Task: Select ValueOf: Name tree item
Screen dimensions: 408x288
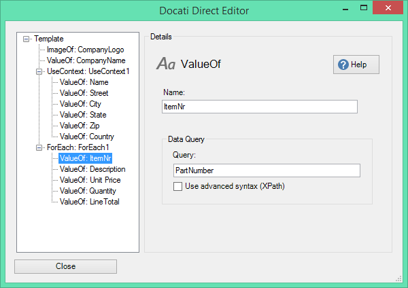Action: pos(84,82)
